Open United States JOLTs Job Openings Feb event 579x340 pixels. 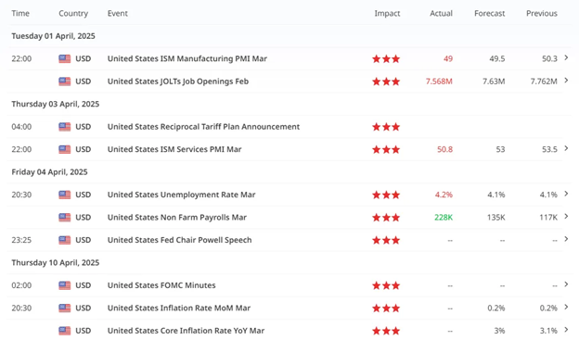pyautogui.click(x=178, y=82)
